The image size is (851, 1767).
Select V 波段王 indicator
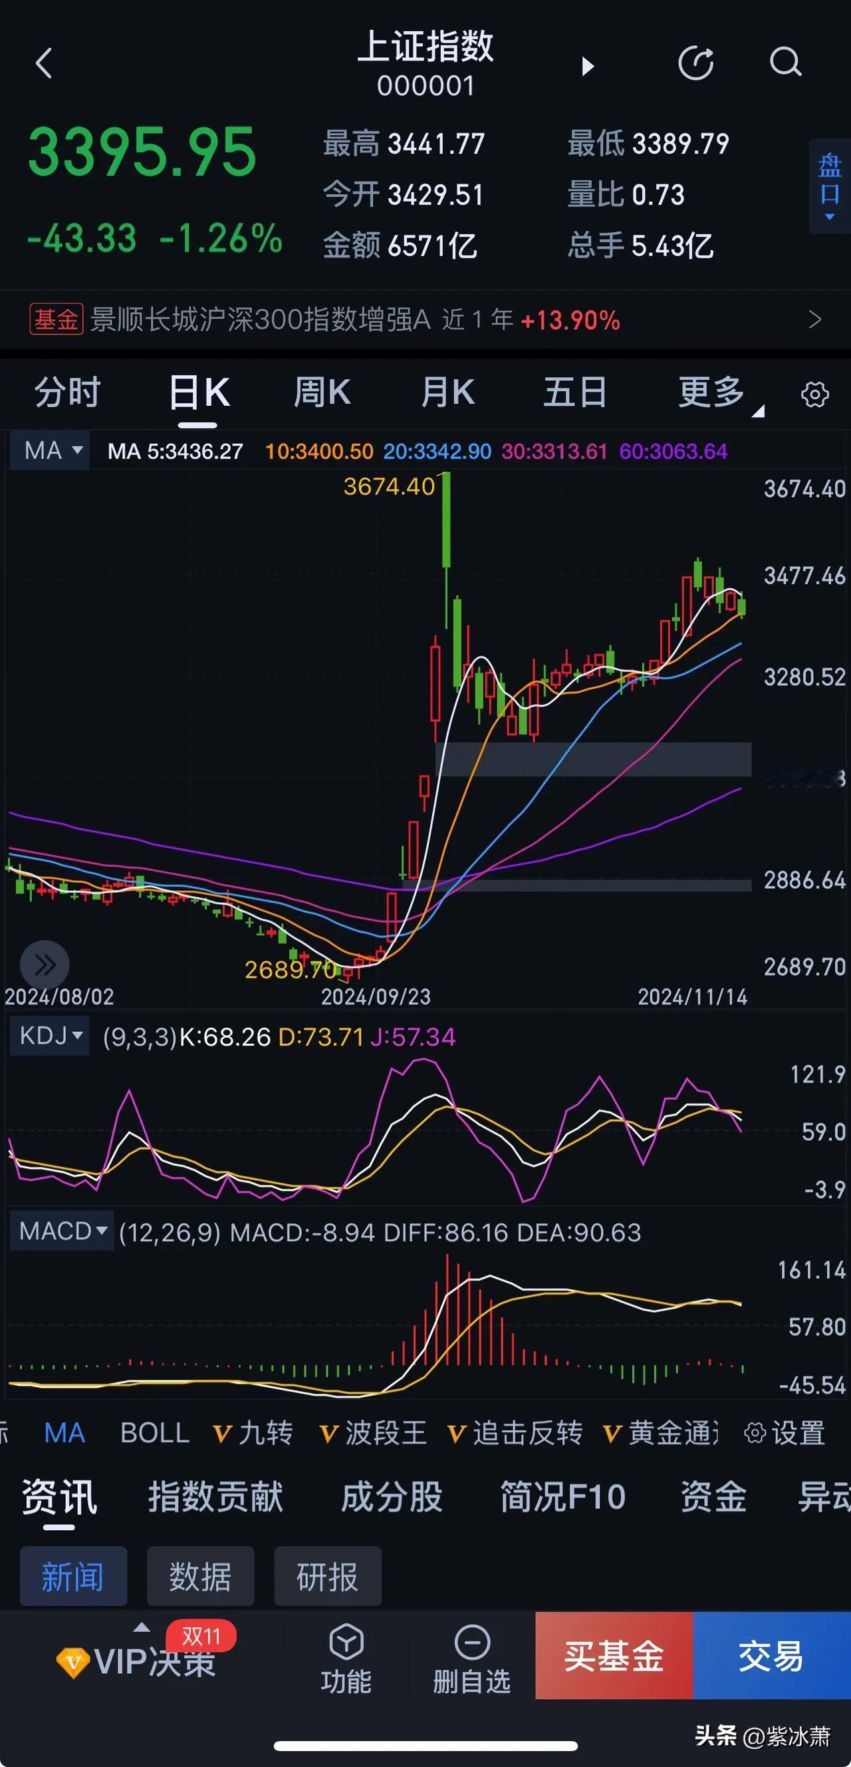point(373,1433)
